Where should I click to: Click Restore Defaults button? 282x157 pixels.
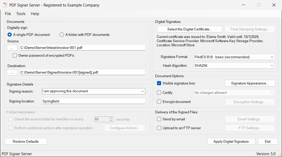26,141
